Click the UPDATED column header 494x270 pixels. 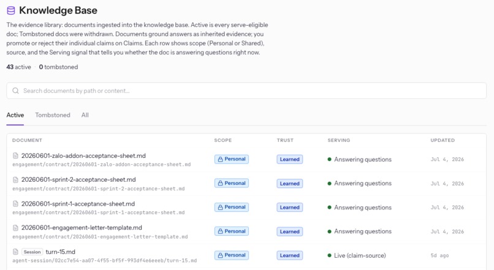[x=443, y=140]
